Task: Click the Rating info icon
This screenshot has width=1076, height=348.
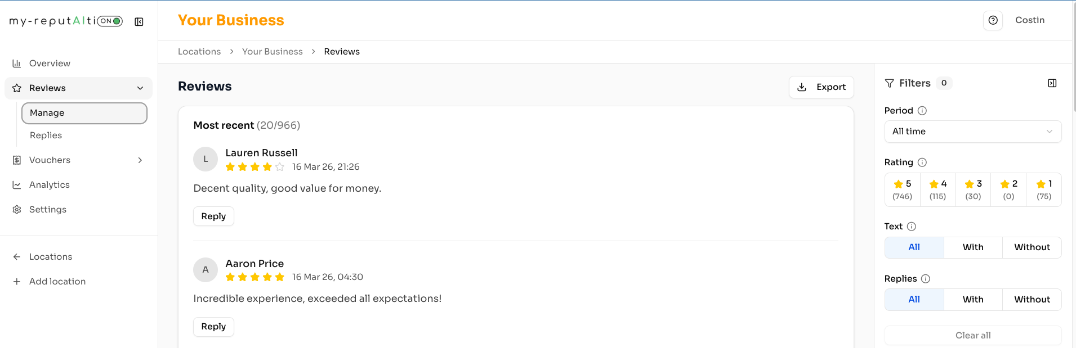Action: tap(922, 162)
